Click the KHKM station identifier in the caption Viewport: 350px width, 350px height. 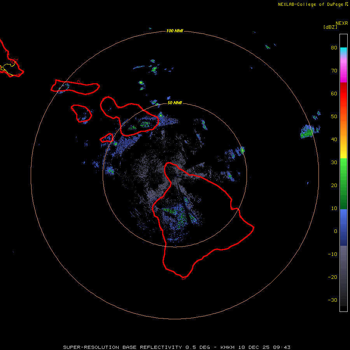227,347
